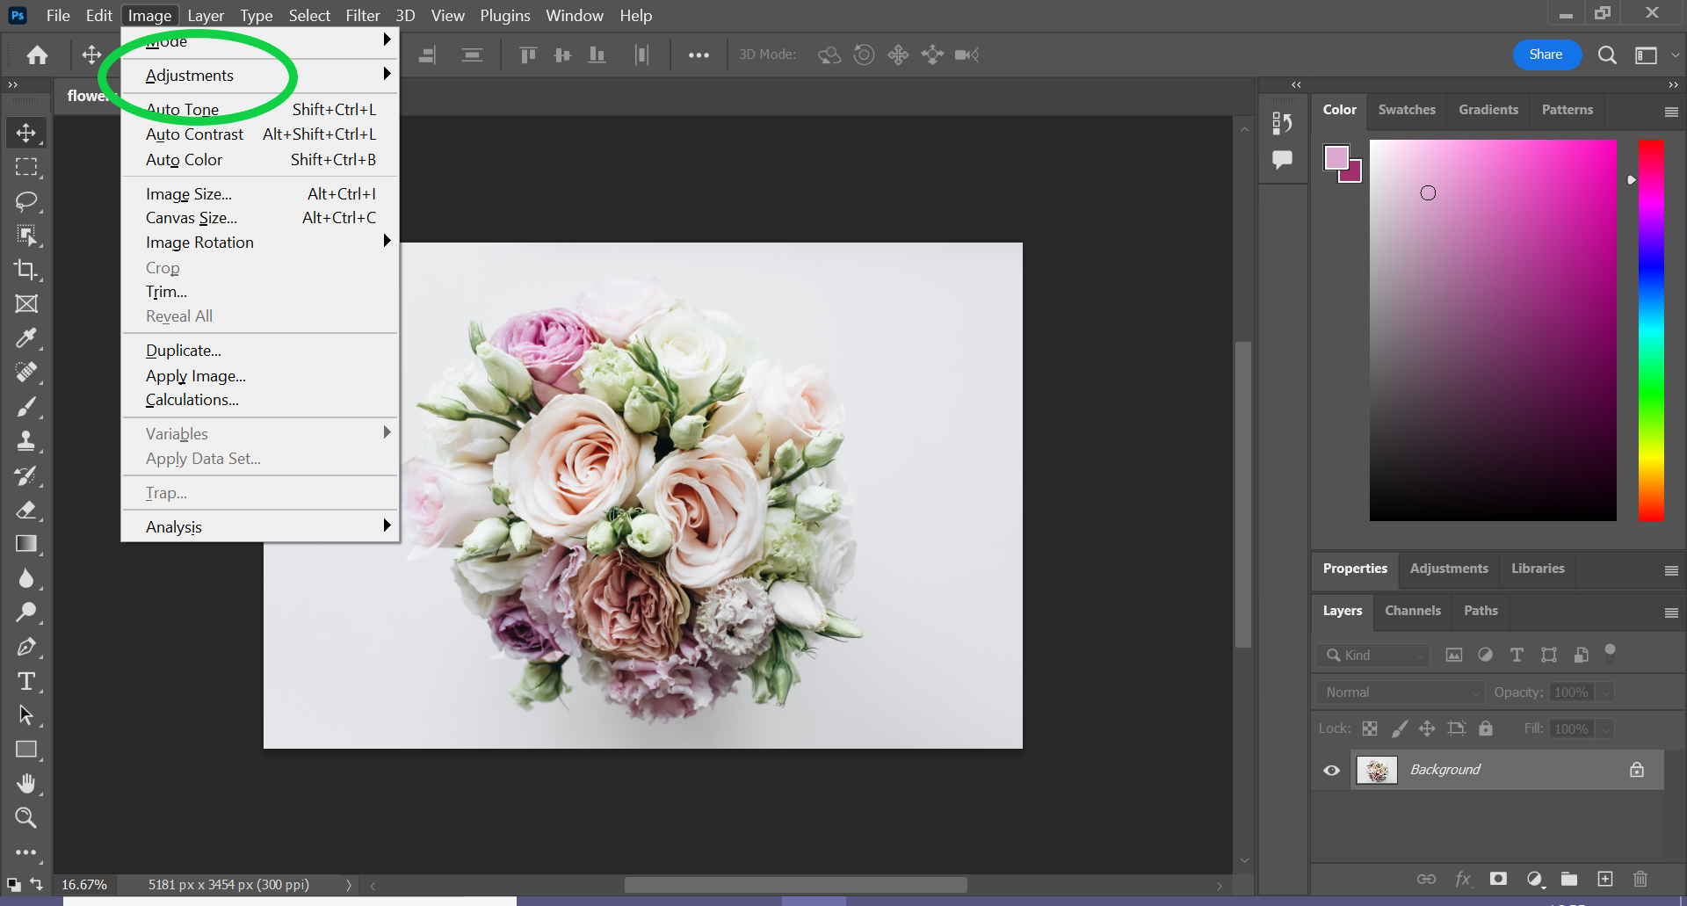Select the Object Selection tool

[x=25, y=236]
